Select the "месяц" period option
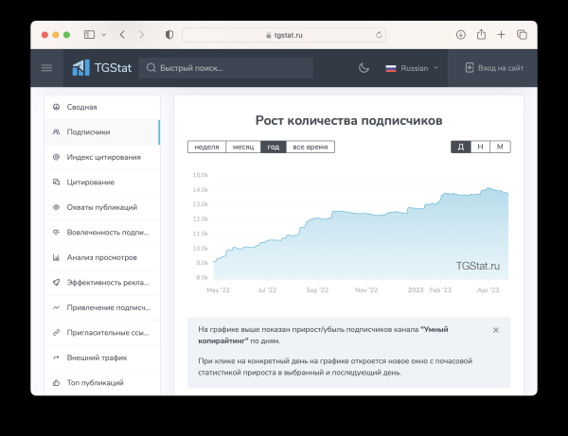The width and height of the screenshot is (568, 436). click(243, 147)
